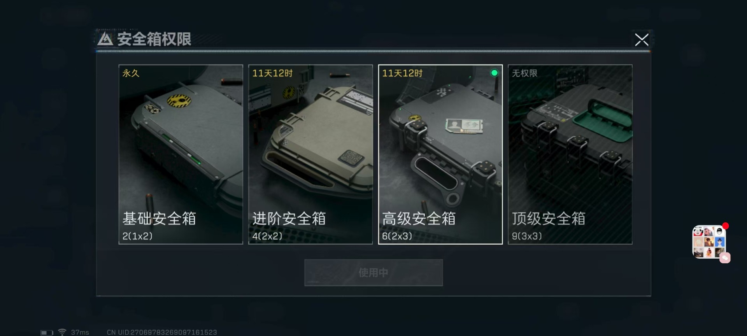Click the battery status icon
Viewport: 747px width, 336px height.
(x=47, y=332)
